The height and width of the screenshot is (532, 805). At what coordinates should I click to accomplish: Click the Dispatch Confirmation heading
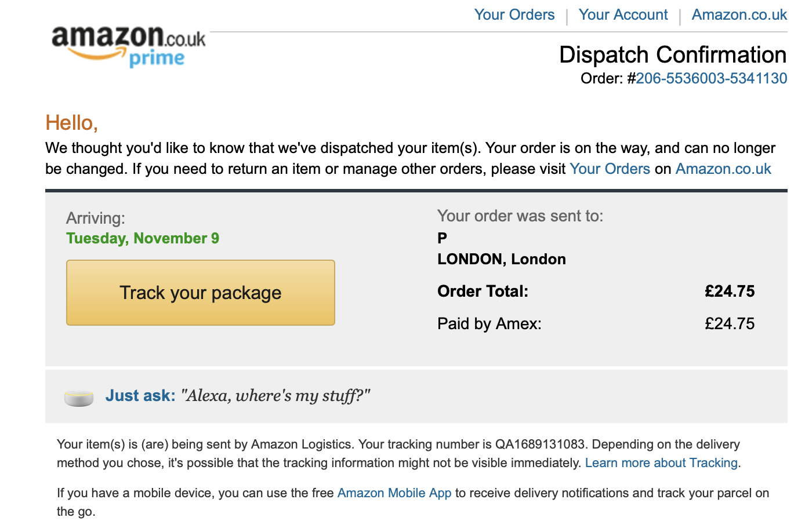point(673,54)
